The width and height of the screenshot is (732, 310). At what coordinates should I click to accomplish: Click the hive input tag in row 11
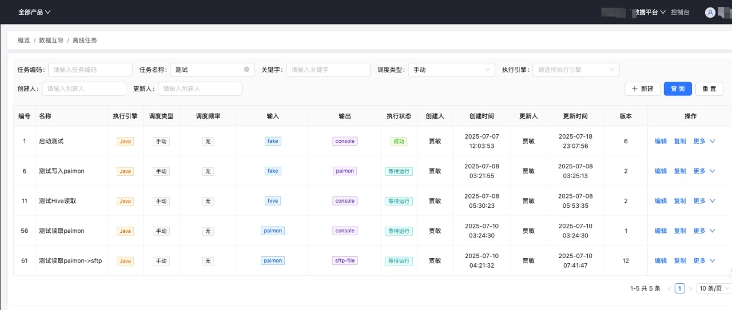point(273,201)
